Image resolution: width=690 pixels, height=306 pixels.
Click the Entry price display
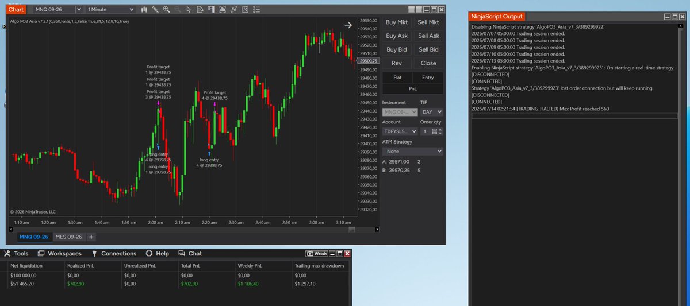click(428, 78)
